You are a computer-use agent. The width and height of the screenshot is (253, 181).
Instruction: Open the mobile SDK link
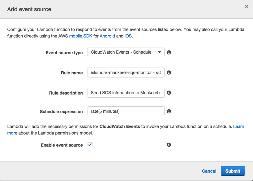pyautogui.click(x=80, y=36)
